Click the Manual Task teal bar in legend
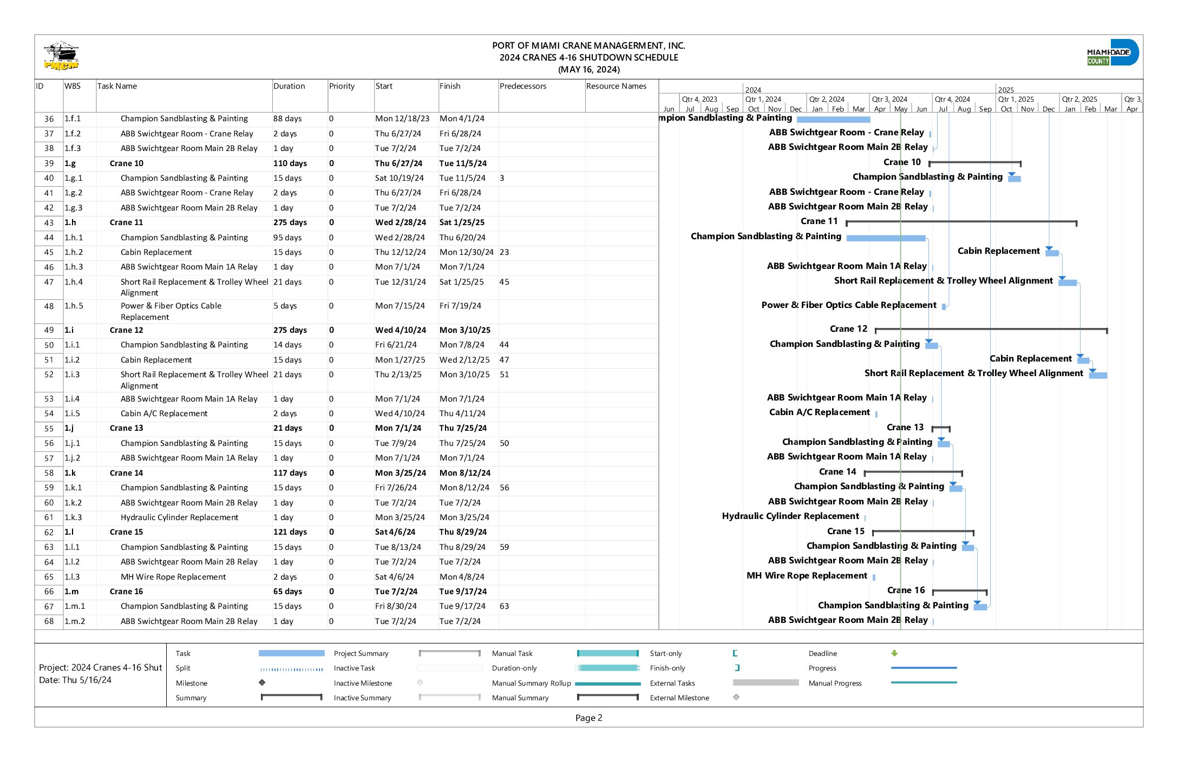Viewport: 1178px width, 762px height. click(608, 653)
